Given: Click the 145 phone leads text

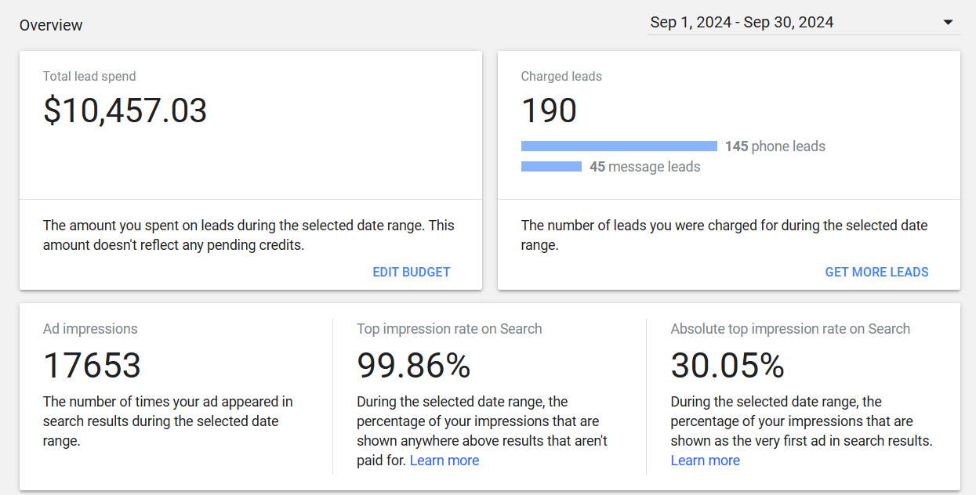Looking at the screenshot, I should click(x=775, y=146).
